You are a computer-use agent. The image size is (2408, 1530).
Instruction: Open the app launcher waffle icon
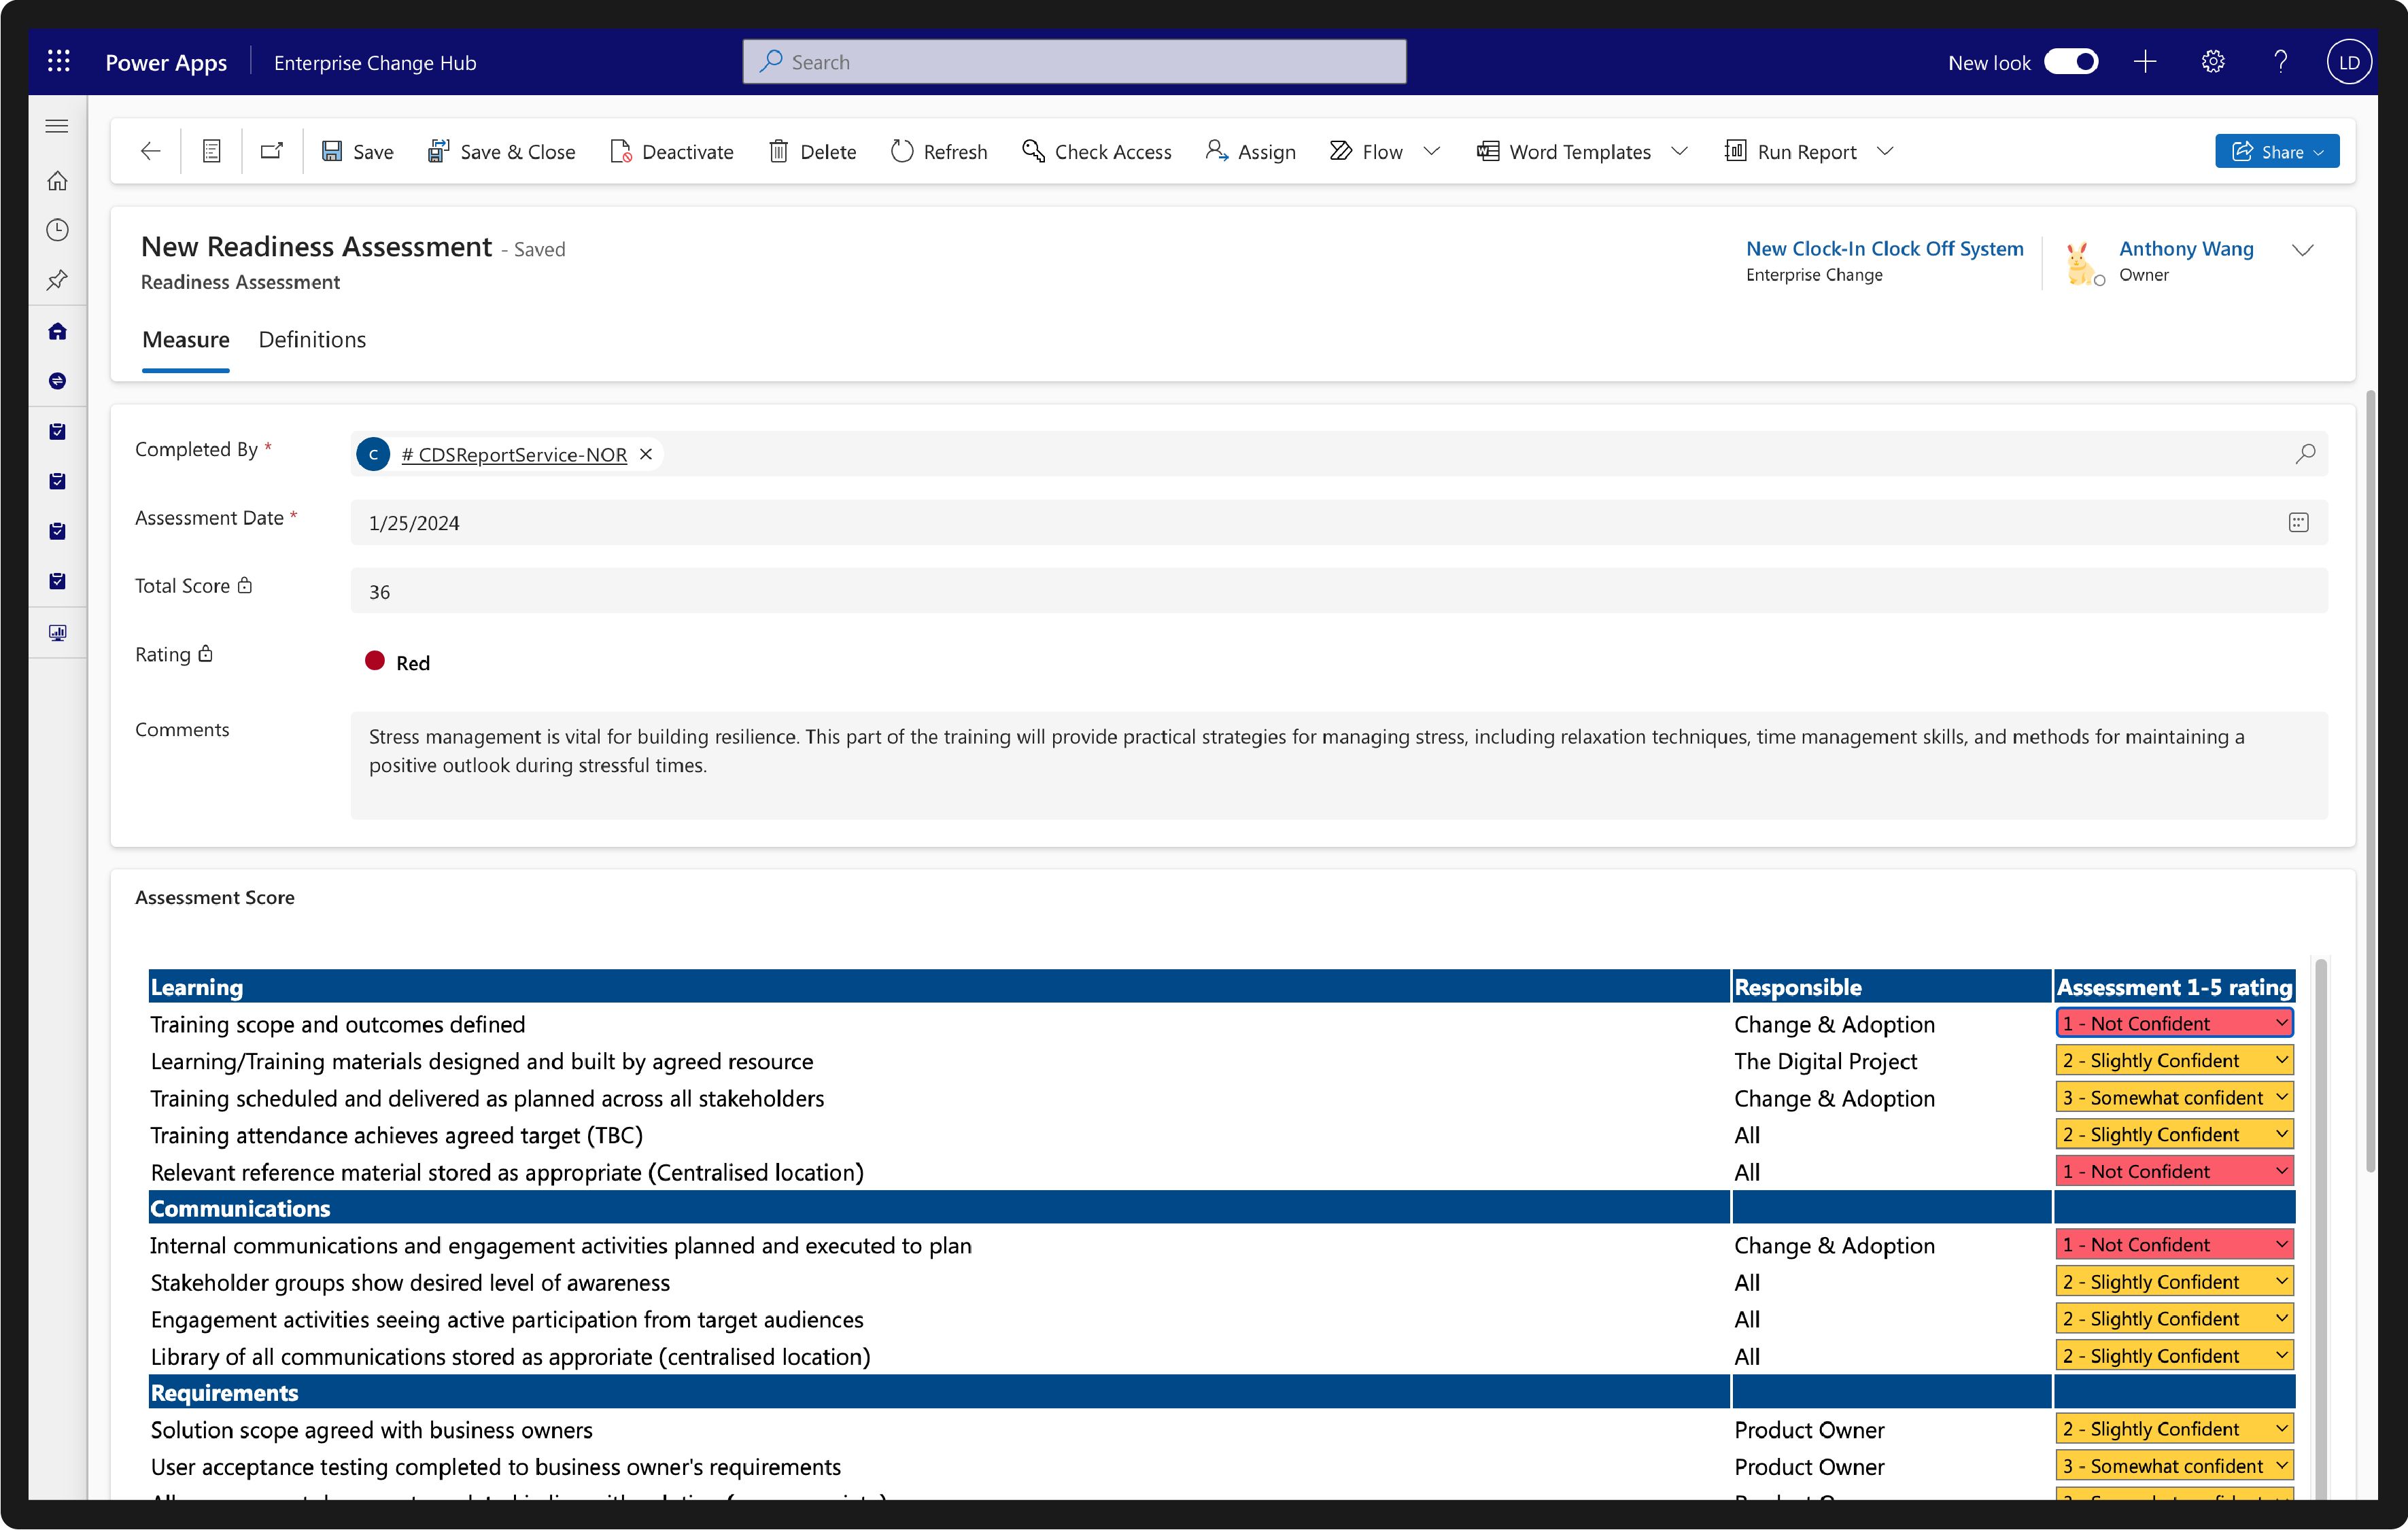[59, 62]
